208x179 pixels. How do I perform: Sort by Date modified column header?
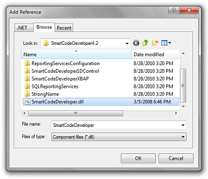(x=155, y=55)
